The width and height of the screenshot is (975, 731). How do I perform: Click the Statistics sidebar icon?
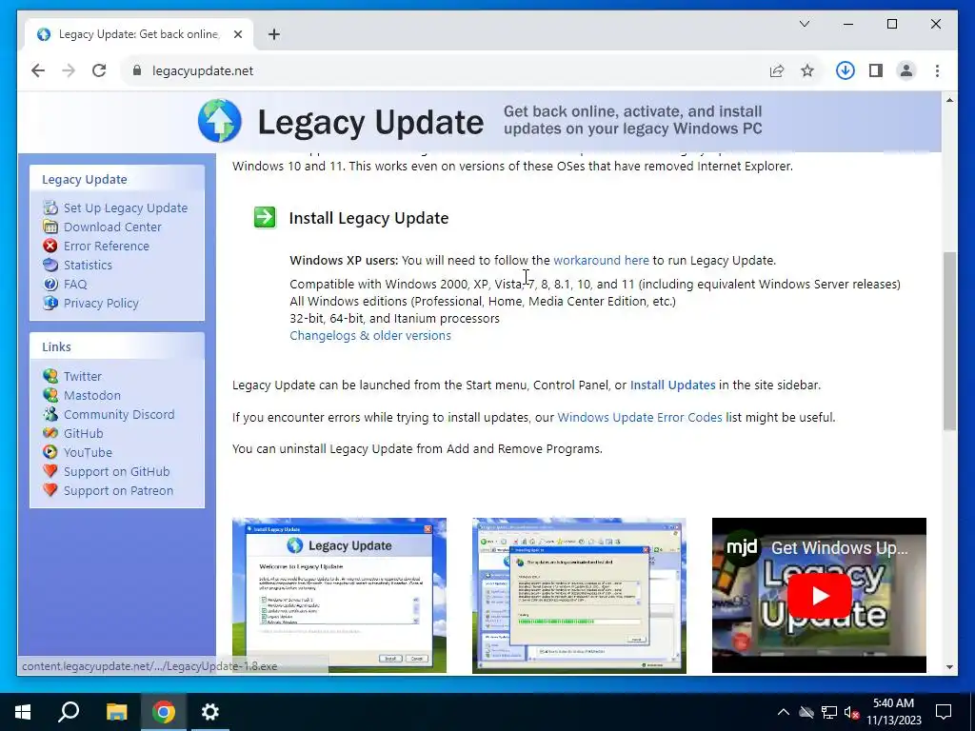50,265
